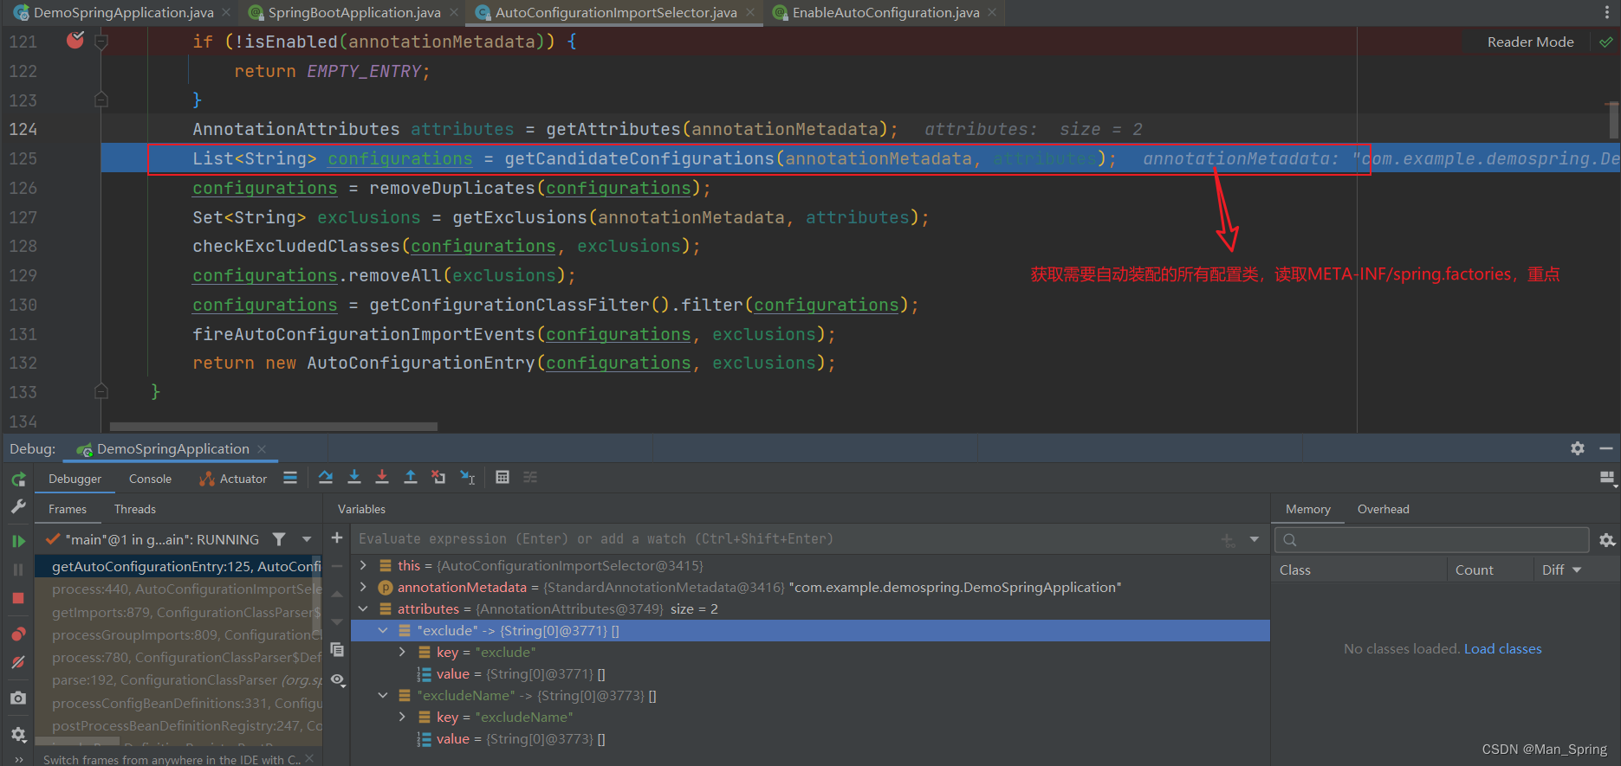Expand annotationMetadata variable node

pyautogui.click(x=363, y=587)
